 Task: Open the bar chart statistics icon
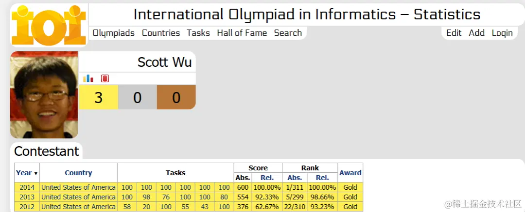[x=88, y=79]
